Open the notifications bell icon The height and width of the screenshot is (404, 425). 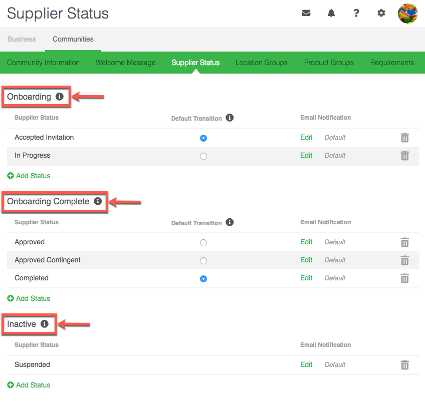pyautogui.click(x=331, y=14)
